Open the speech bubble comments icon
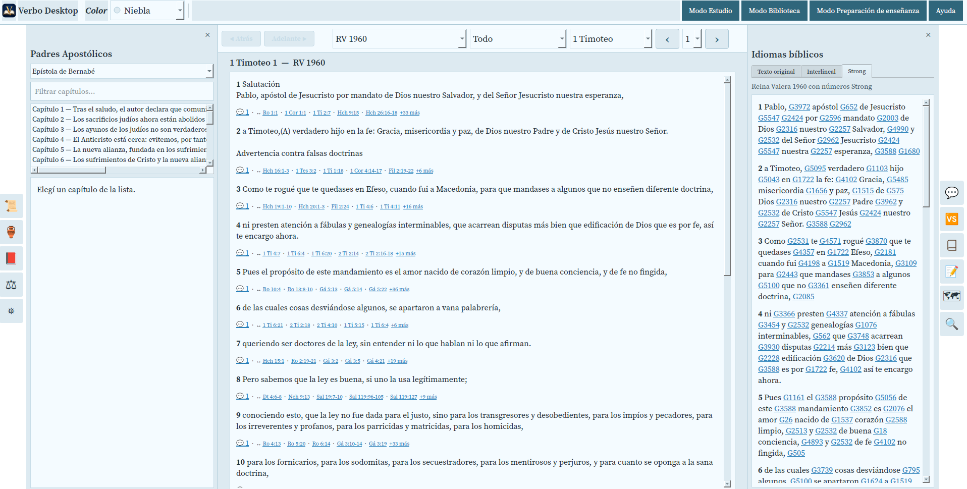The width and height of the screenshot is (967, 489). click(x=952, y=193)
